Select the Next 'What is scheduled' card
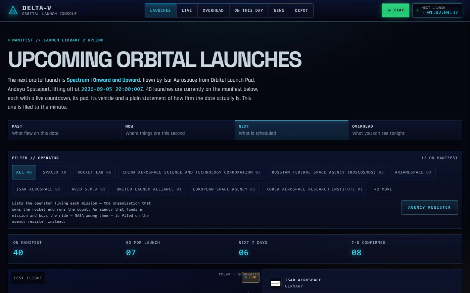Image resolution: width=470 pixels, height=293 pixels. pos(291,130)
